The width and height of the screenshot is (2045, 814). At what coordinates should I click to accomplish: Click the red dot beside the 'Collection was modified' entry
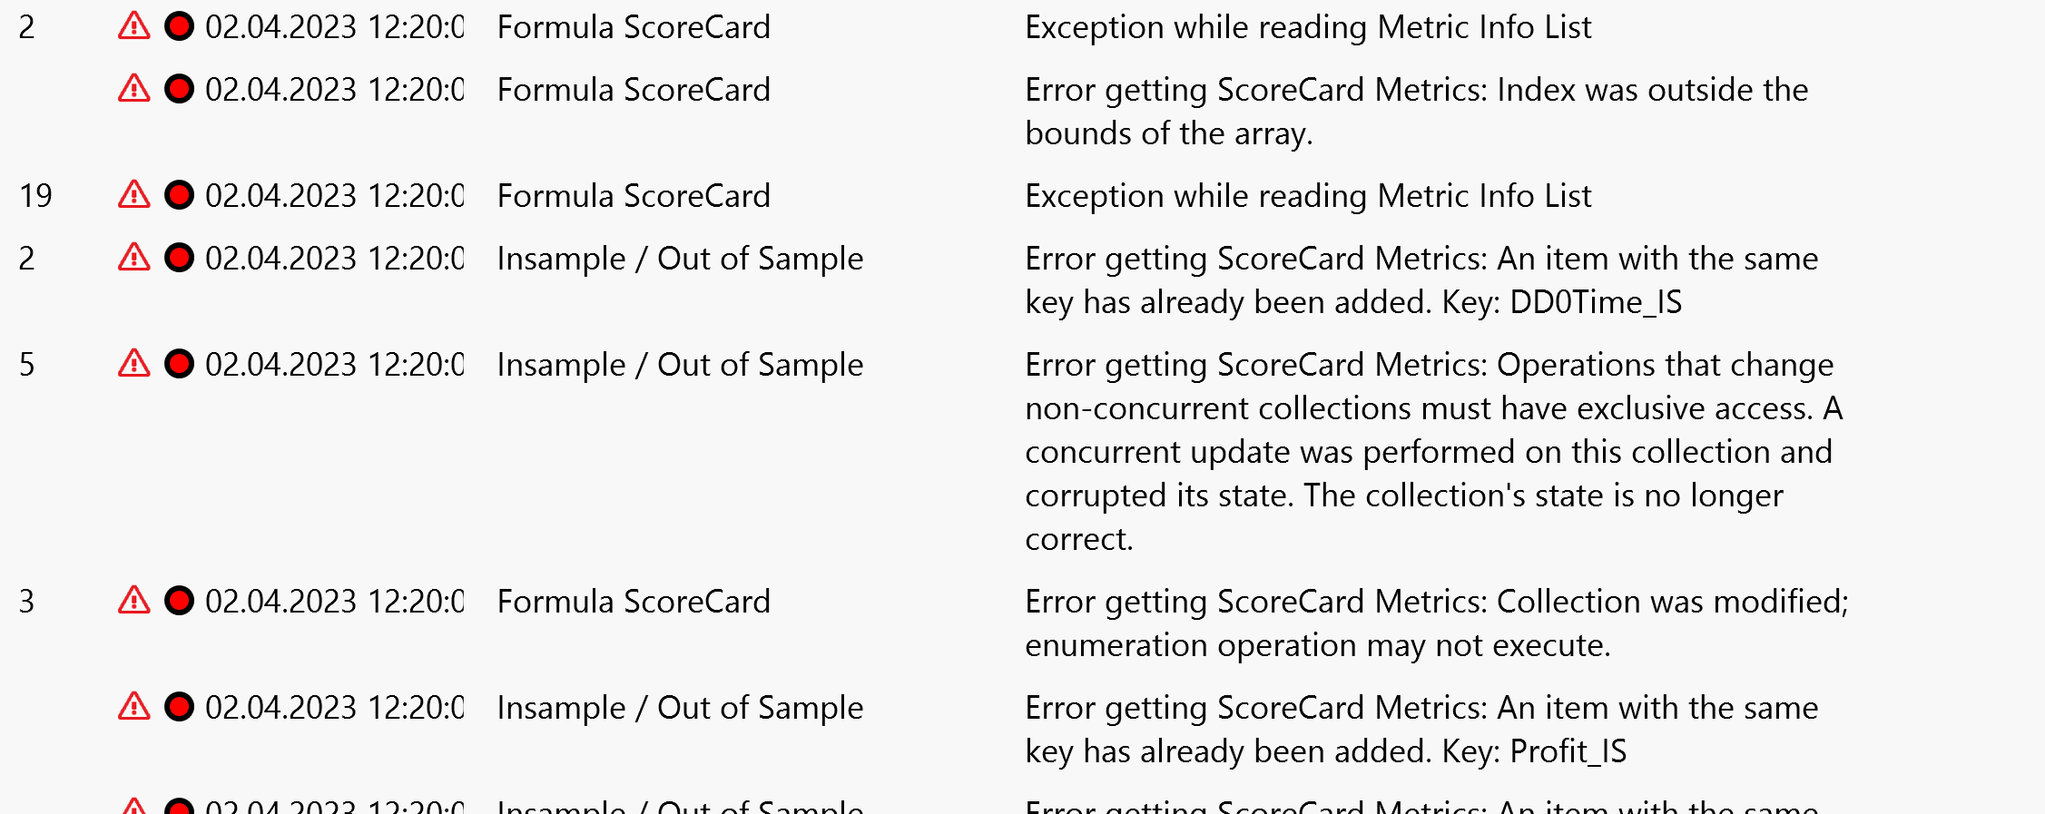179,602
